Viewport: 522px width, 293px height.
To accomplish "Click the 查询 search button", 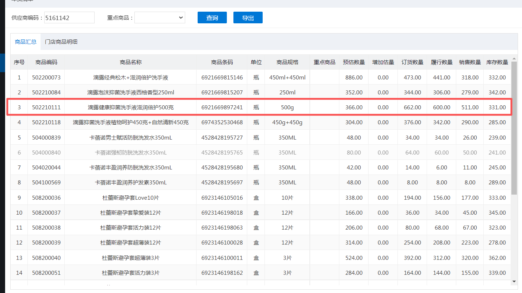I will click(x=212, y=17).
